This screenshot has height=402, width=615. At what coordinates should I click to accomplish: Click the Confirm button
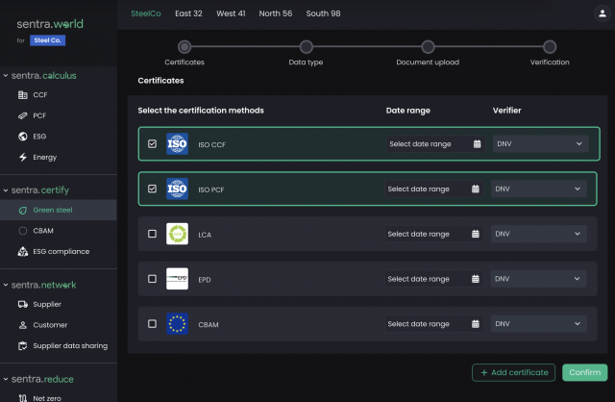pyautogui.click(x=585, y=372)
